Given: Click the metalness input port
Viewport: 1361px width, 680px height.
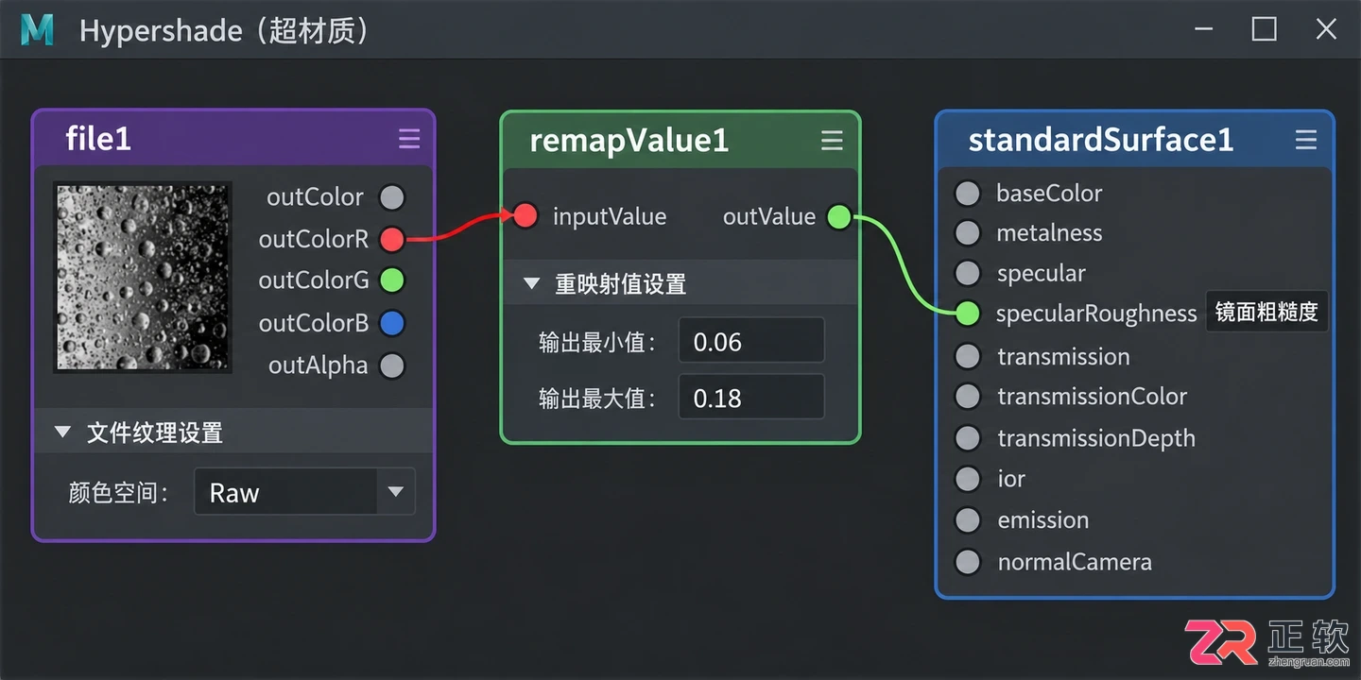Looking at the screenshot, I should 968,233.
